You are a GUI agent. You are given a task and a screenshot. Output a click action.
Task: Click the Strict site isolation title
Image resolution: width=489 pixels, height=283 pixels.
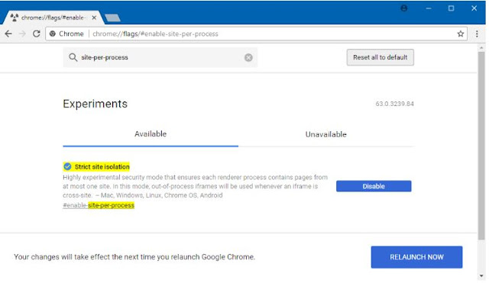tap(102, 167)
